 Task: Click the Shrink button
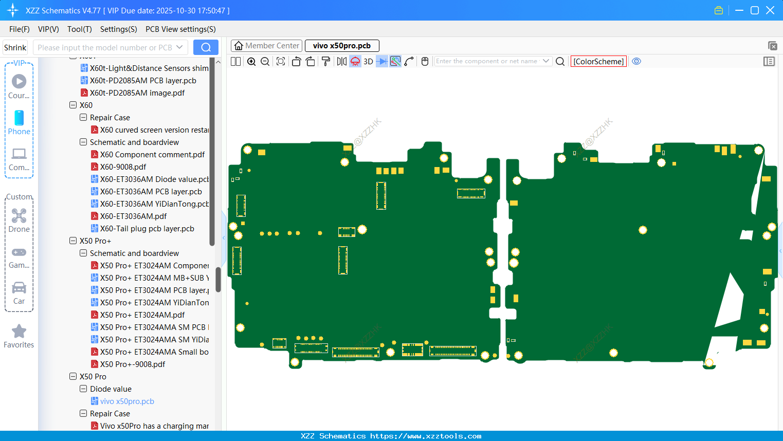(15, 47)
